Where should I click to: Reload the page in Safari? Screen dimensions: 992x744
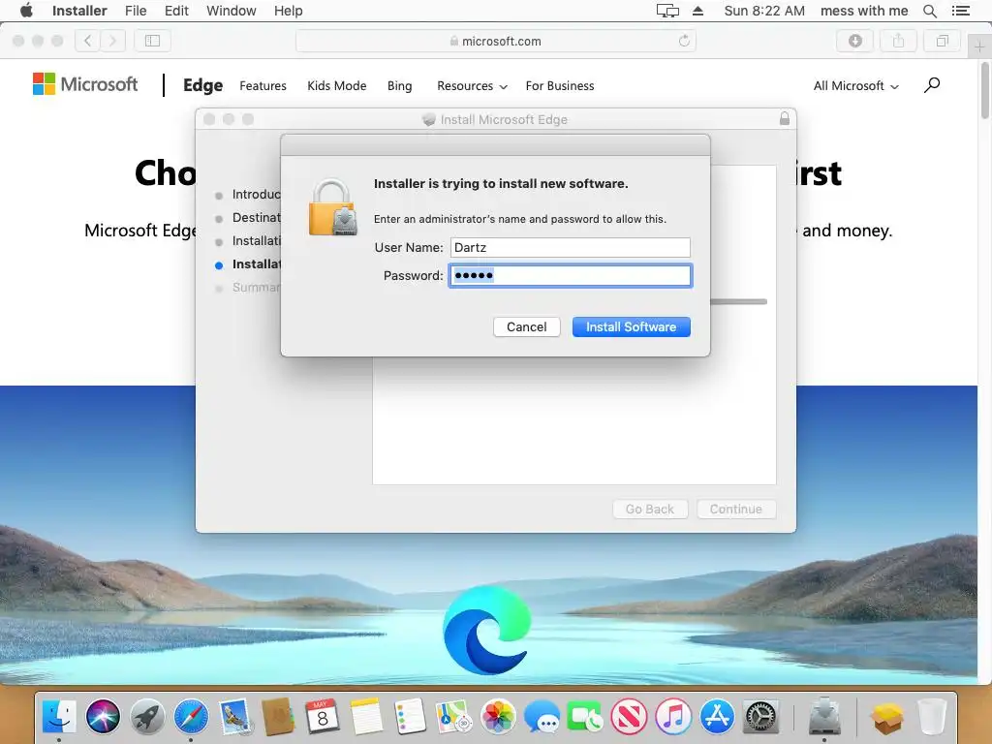[x=684, y=41]
